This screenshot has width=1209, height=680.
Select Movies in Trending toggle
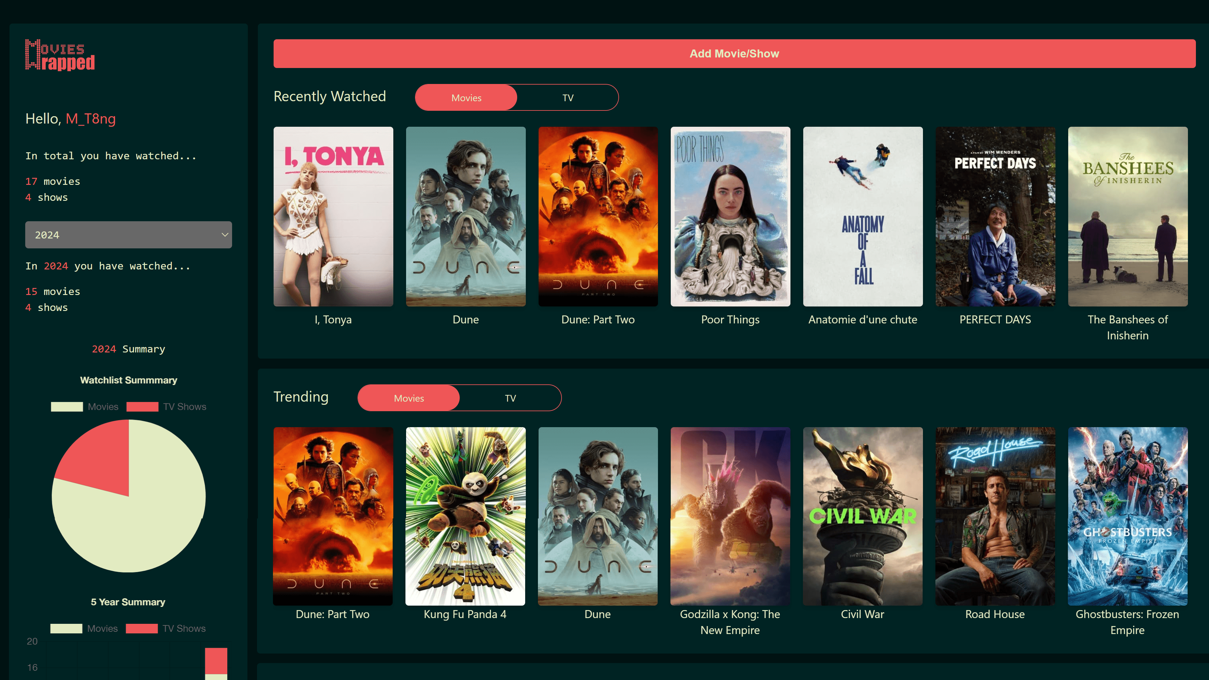coord(409,398)
